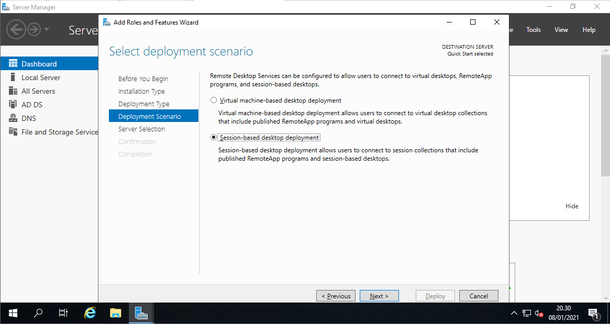Open the All Servers page
Screen dimensions: 610x324
(39, 91)
